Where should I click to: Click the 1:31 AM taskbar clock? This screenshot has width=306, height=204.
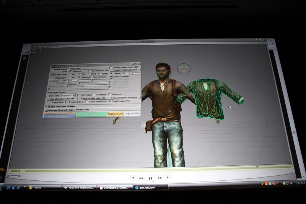pos(300,183)
